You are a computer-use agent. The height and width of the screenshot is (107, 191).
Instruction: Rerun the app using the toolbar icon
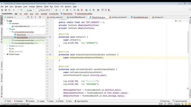(56, 10)
